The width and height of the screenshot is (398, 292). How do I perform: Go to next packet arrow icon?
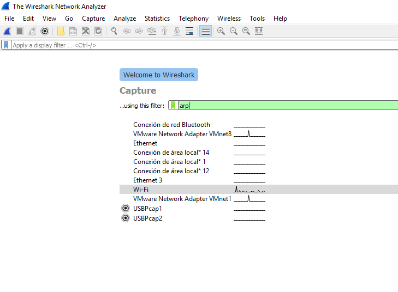pos(139,31)
